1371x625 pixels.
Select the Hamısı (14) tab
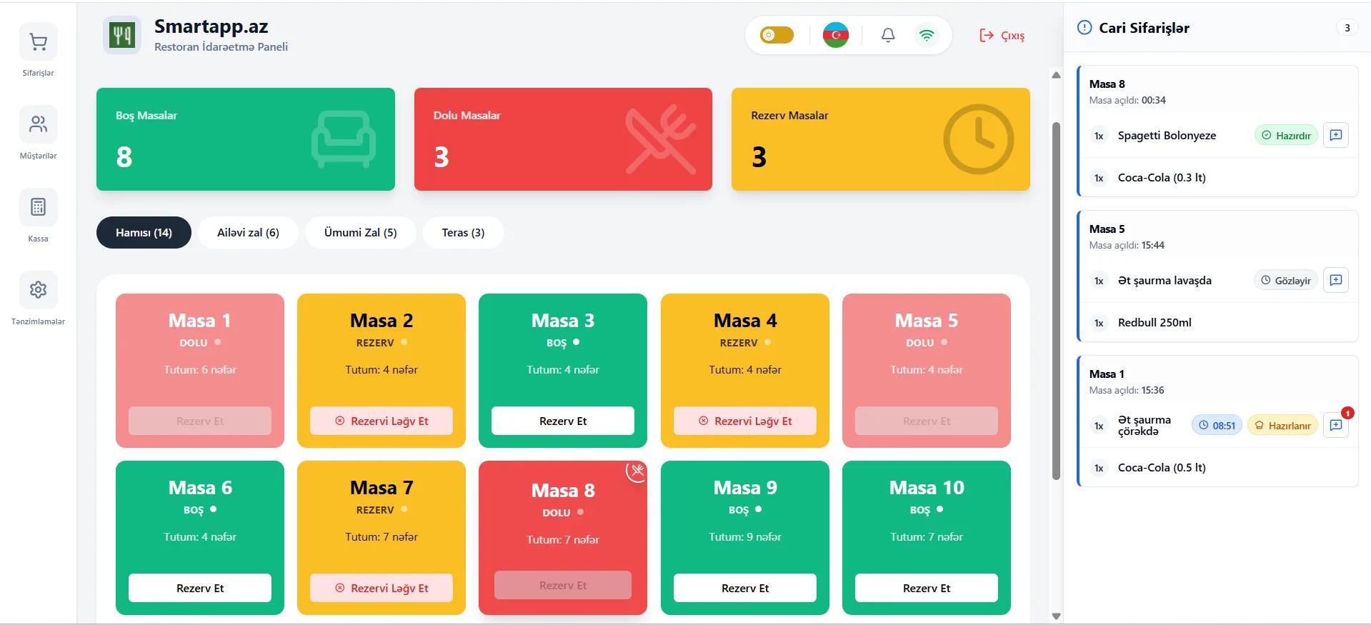144,233
